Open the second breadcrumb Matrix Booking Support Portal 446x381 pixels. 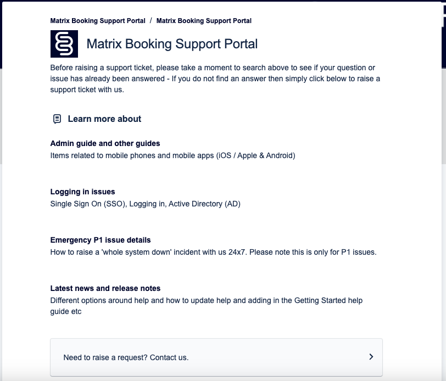point(204,21)
